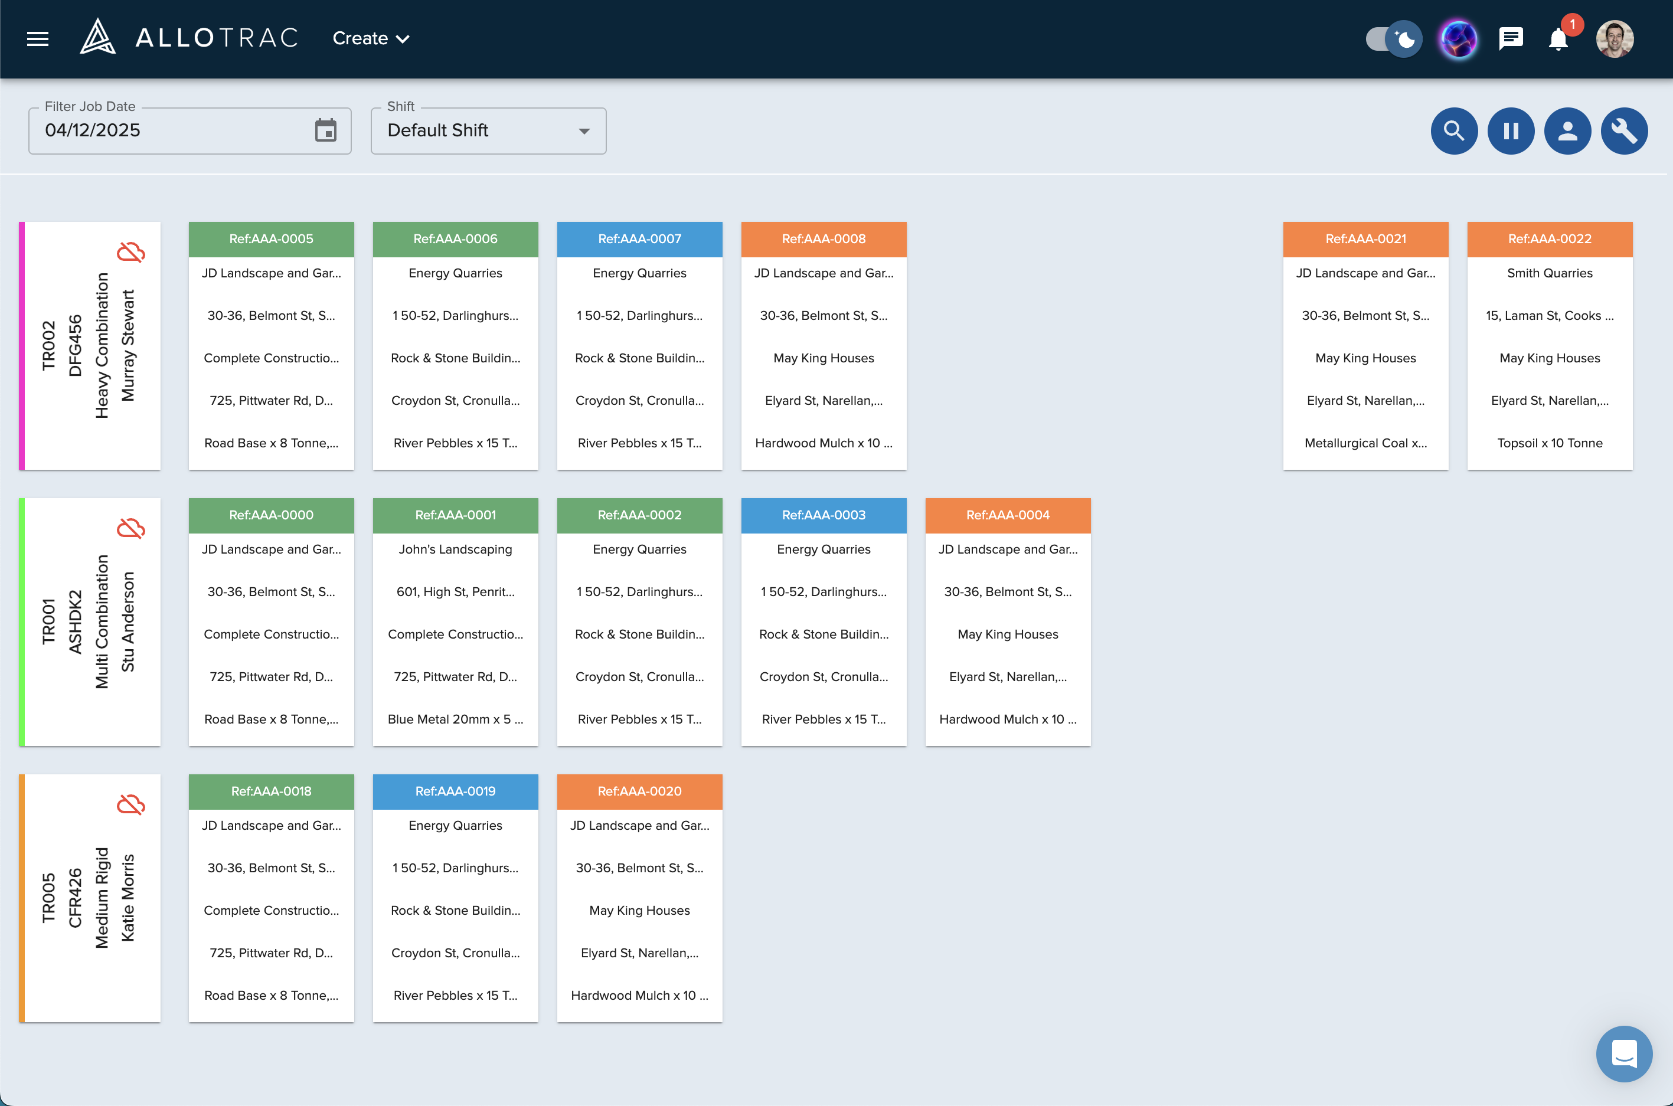Expand the Shift dropdown
This screenshot has width=1673, height=1106.
488,130
